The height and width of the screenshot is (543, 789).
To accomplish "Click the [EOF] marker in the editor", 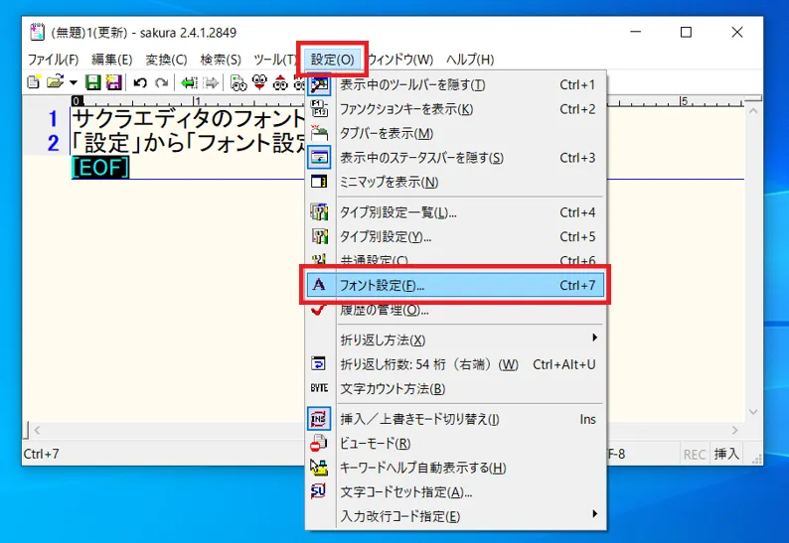I will (x=100, y=168).
